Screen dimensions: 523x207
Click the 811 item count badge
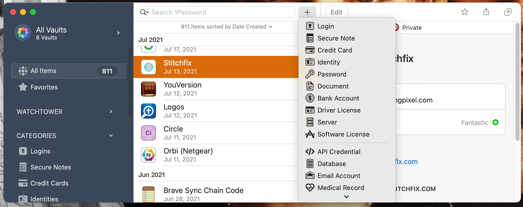pyautogui.click(x=107, y=71)
